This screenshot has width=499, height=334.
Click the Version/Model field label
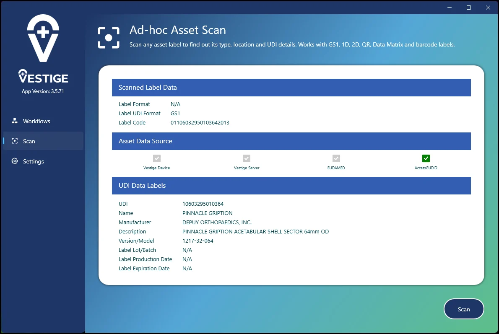tap(136, 241)
